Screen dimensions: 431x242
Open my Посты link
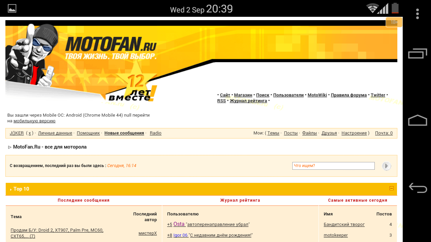(291, 133)
